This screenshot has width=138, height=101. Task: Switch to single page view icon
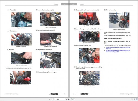(x=132, y=99)
